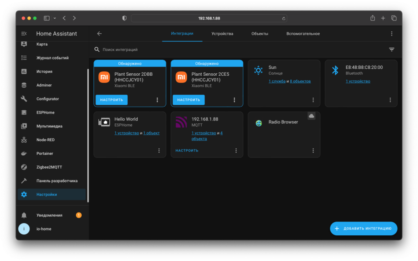Open Node-RED sidebar panel
Screen dimensions: 418x261
pos(52,140)
